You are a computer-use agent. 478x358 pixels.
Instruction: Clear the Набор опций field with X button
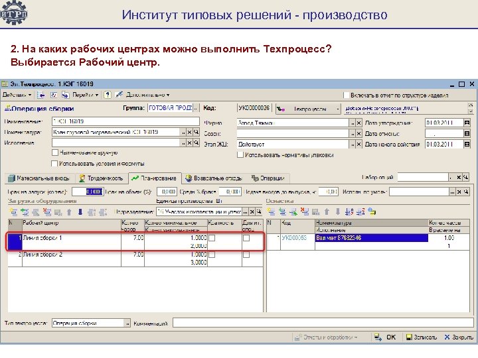[459, 177]
